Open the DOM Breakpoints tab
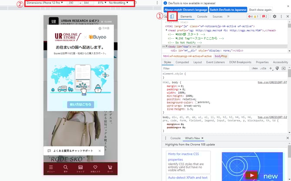 tap(240, 62)
